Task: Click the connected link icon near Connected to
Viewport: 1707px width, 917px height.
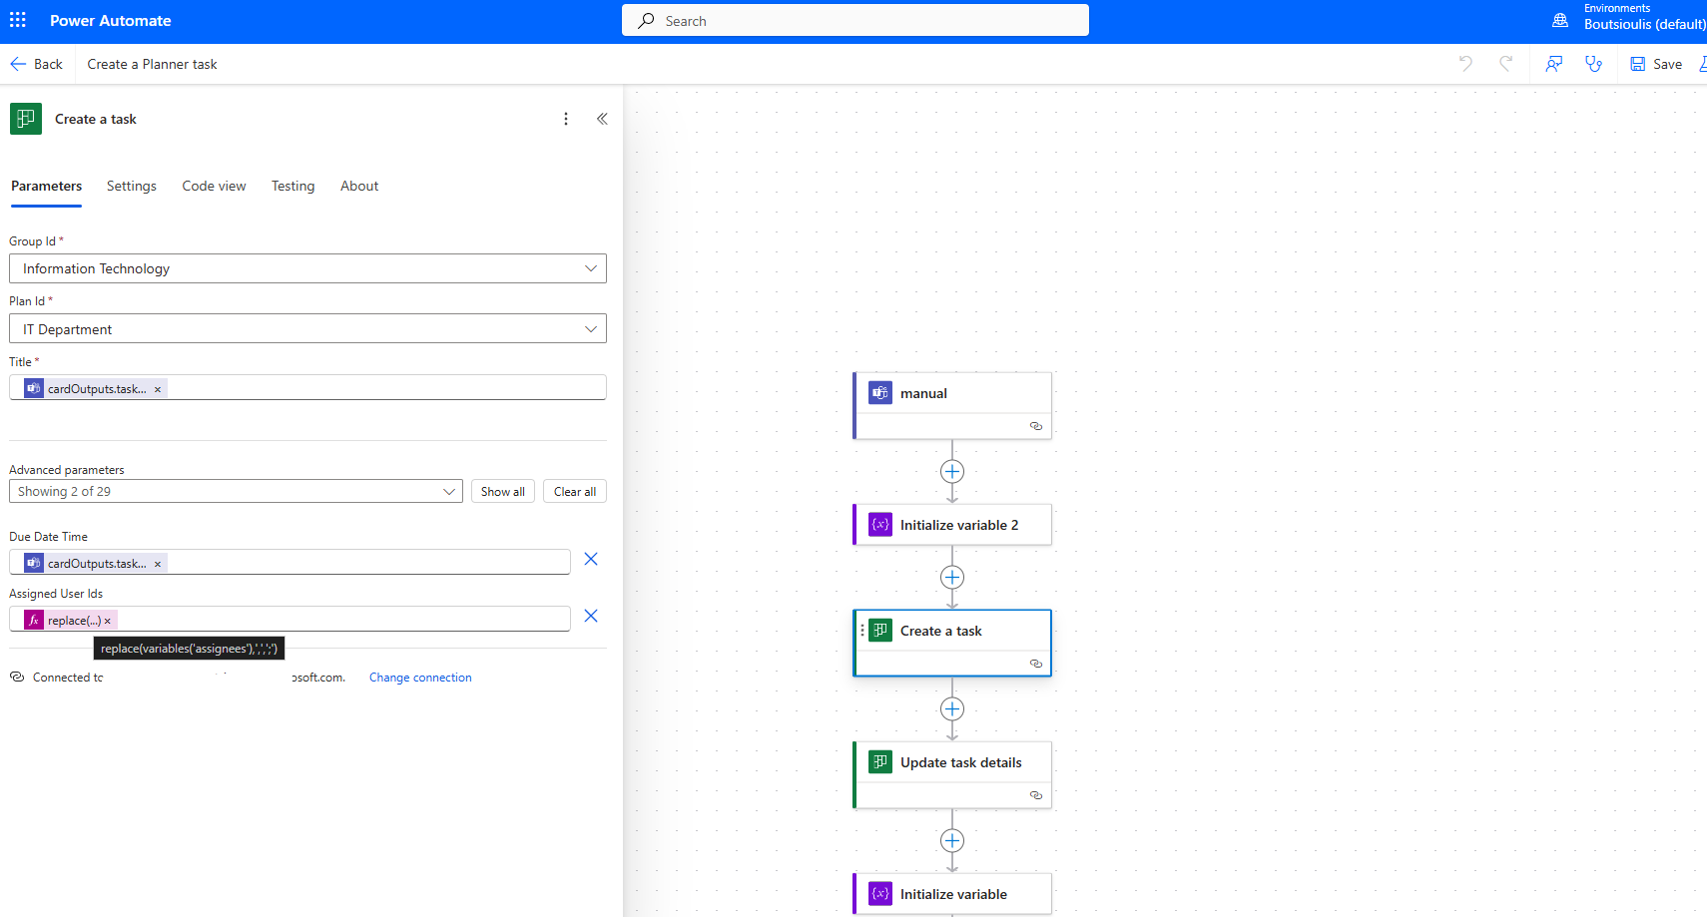Action: [x=17, y=677]
